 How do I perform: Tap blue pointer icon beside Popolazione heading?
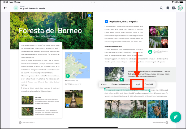coord(106,21)
